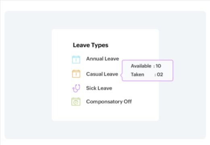Click the purple-bordered tooltip's empty right edge

[169, 70]
